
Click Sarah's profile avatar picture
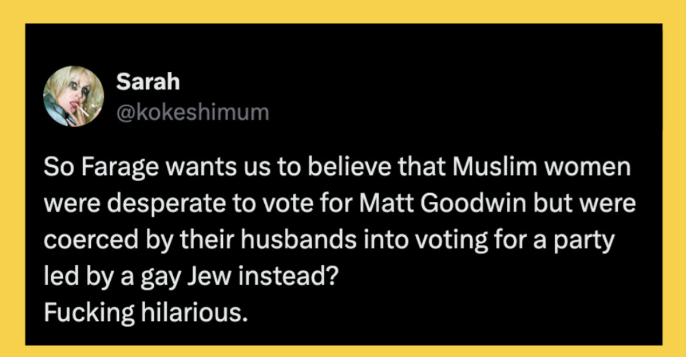pyautogui.click(x=73, y=96)
